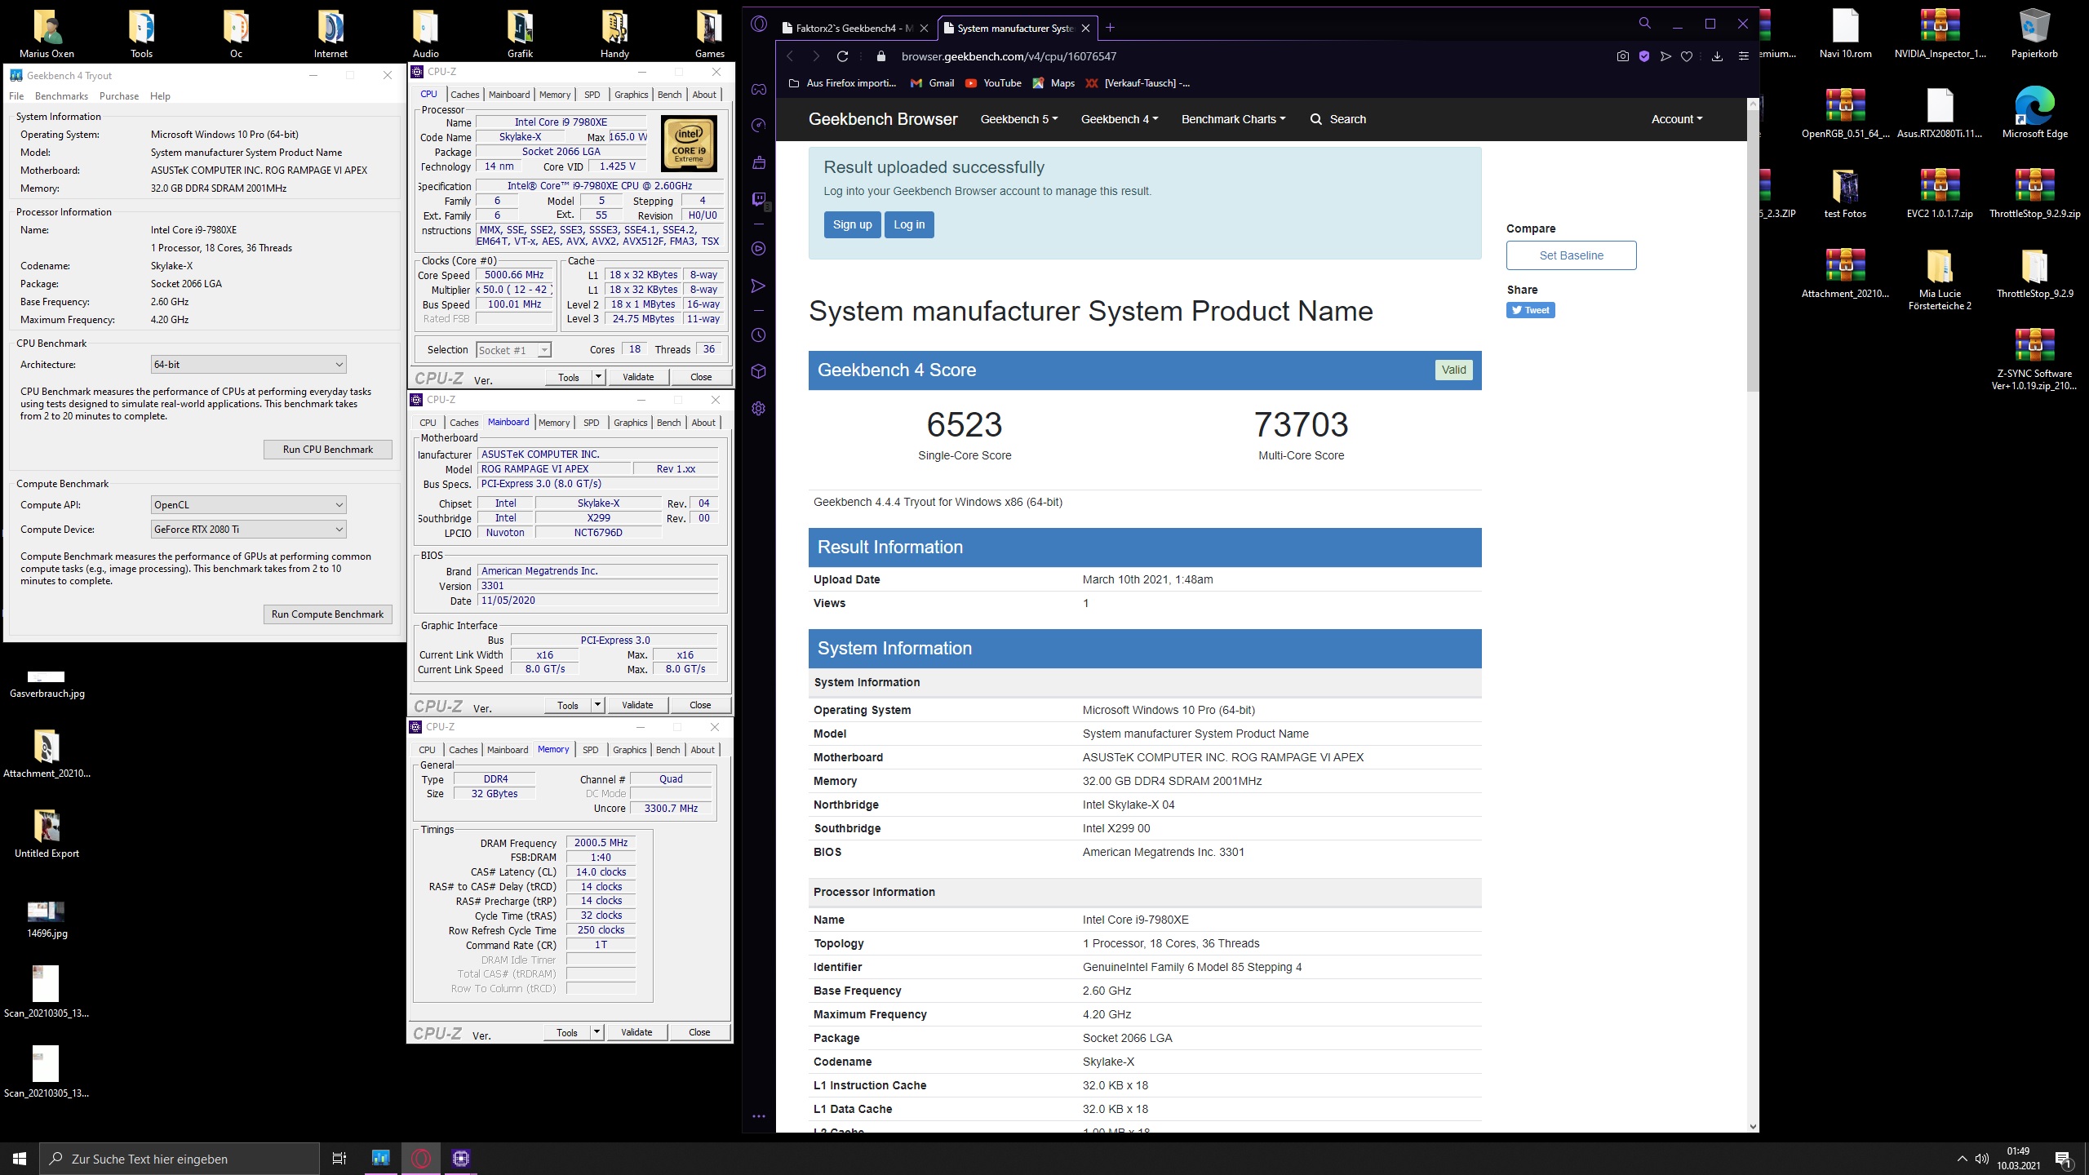2089x1175 pixels.
Task: Open the Search link in Geekbench navbar
Action: tap(1337, 119)
